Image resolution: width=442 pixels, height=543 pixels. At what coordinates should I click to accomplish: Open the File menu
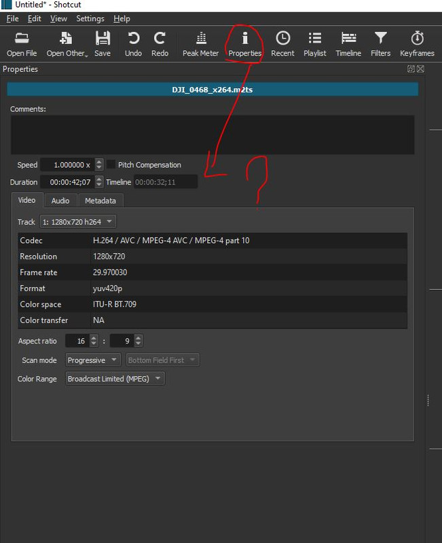(12, 19)
